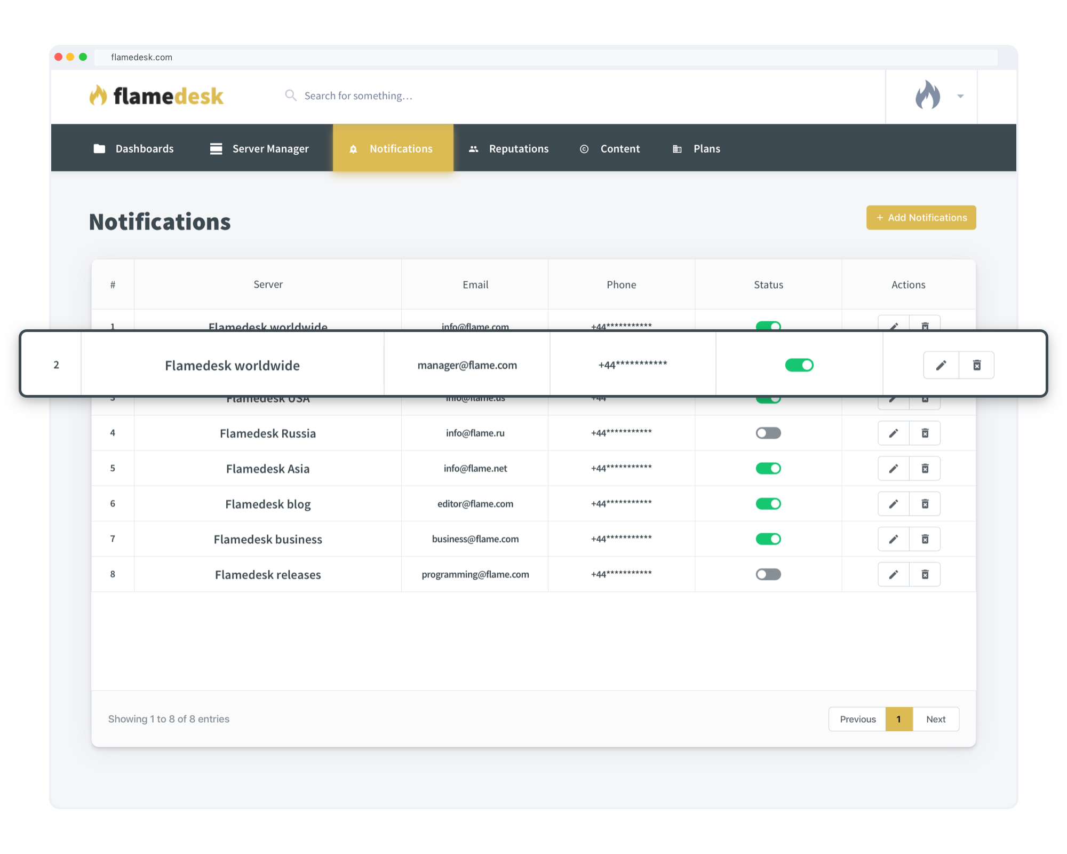Screen dimensions: 1067x854
Task: Edit the Flamedesk business entry
Action: click(x=894, y=539)
